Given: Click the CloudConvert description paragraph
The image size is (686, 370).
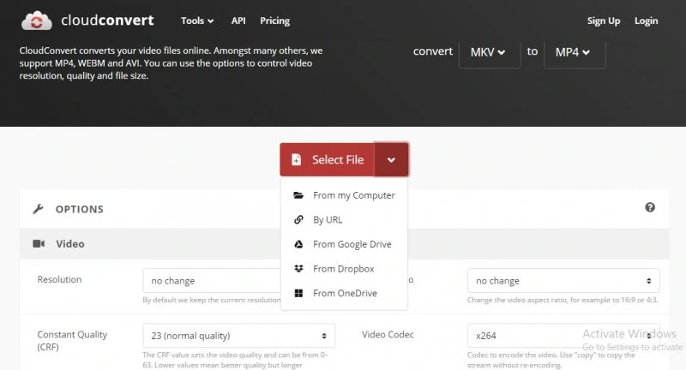Looking at the screenshot, I should click(x=171, y=63).
